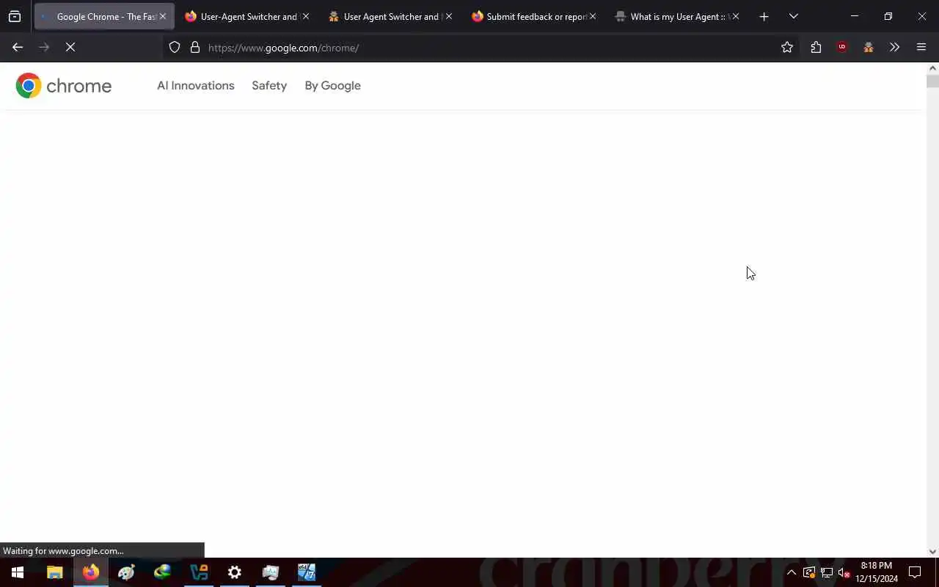Click the Chrome logo
Image resolution: width=939 pixels, height=587 pixels.
tap(64, 86)
